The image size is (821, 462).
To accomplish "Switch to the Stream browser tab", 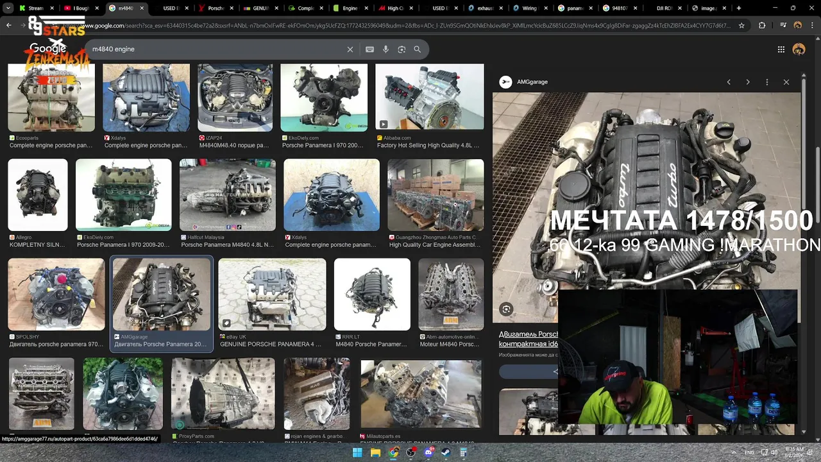I will 36,8.
